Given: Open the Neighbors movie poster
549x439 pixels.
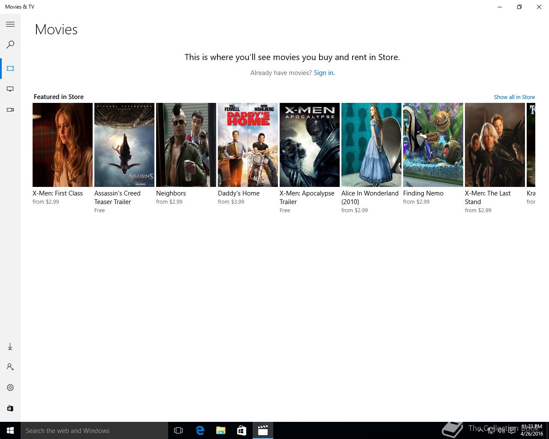Looking at the screenshot, I should point(186,145).
